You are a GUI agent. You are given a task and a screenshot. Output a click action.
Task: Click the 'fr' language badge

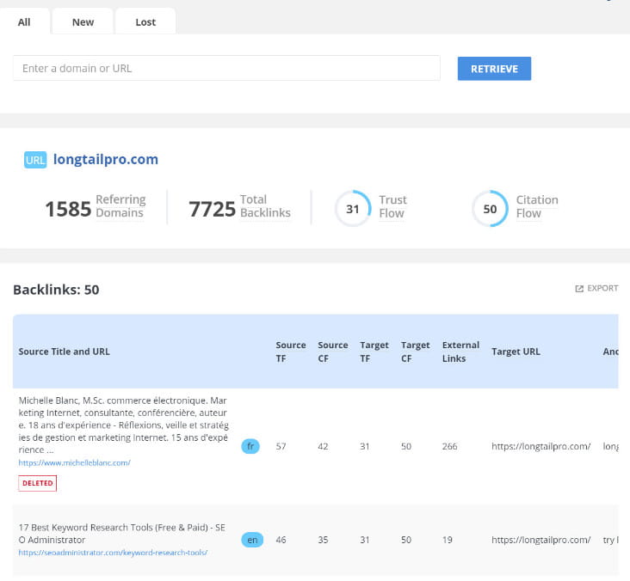(250, 447)
